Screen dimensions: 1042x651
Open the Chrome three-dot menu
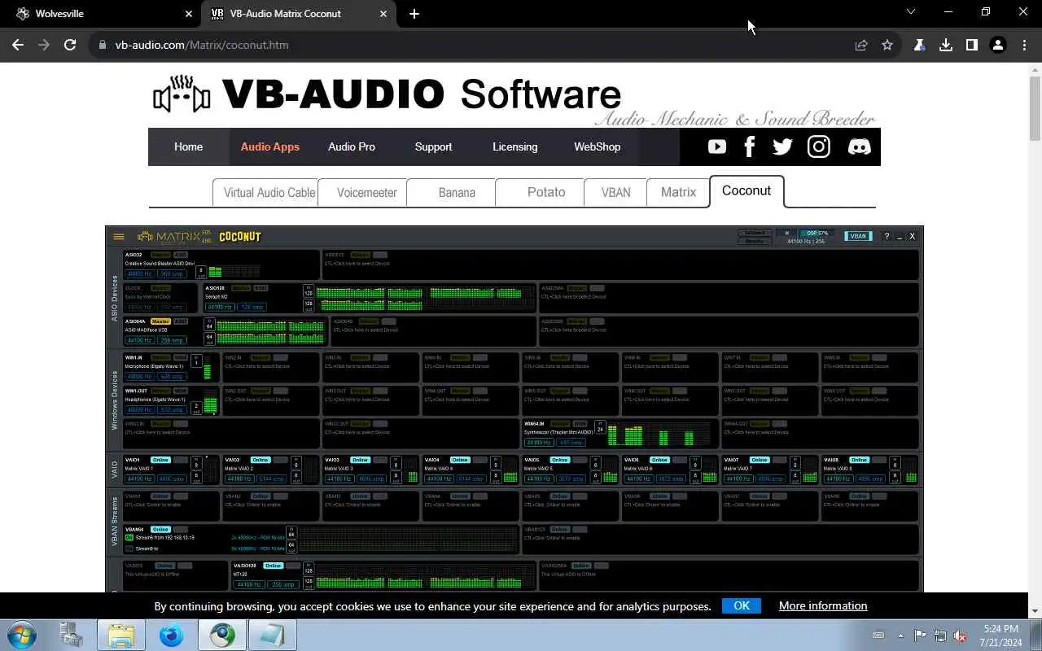(1024, 45)
